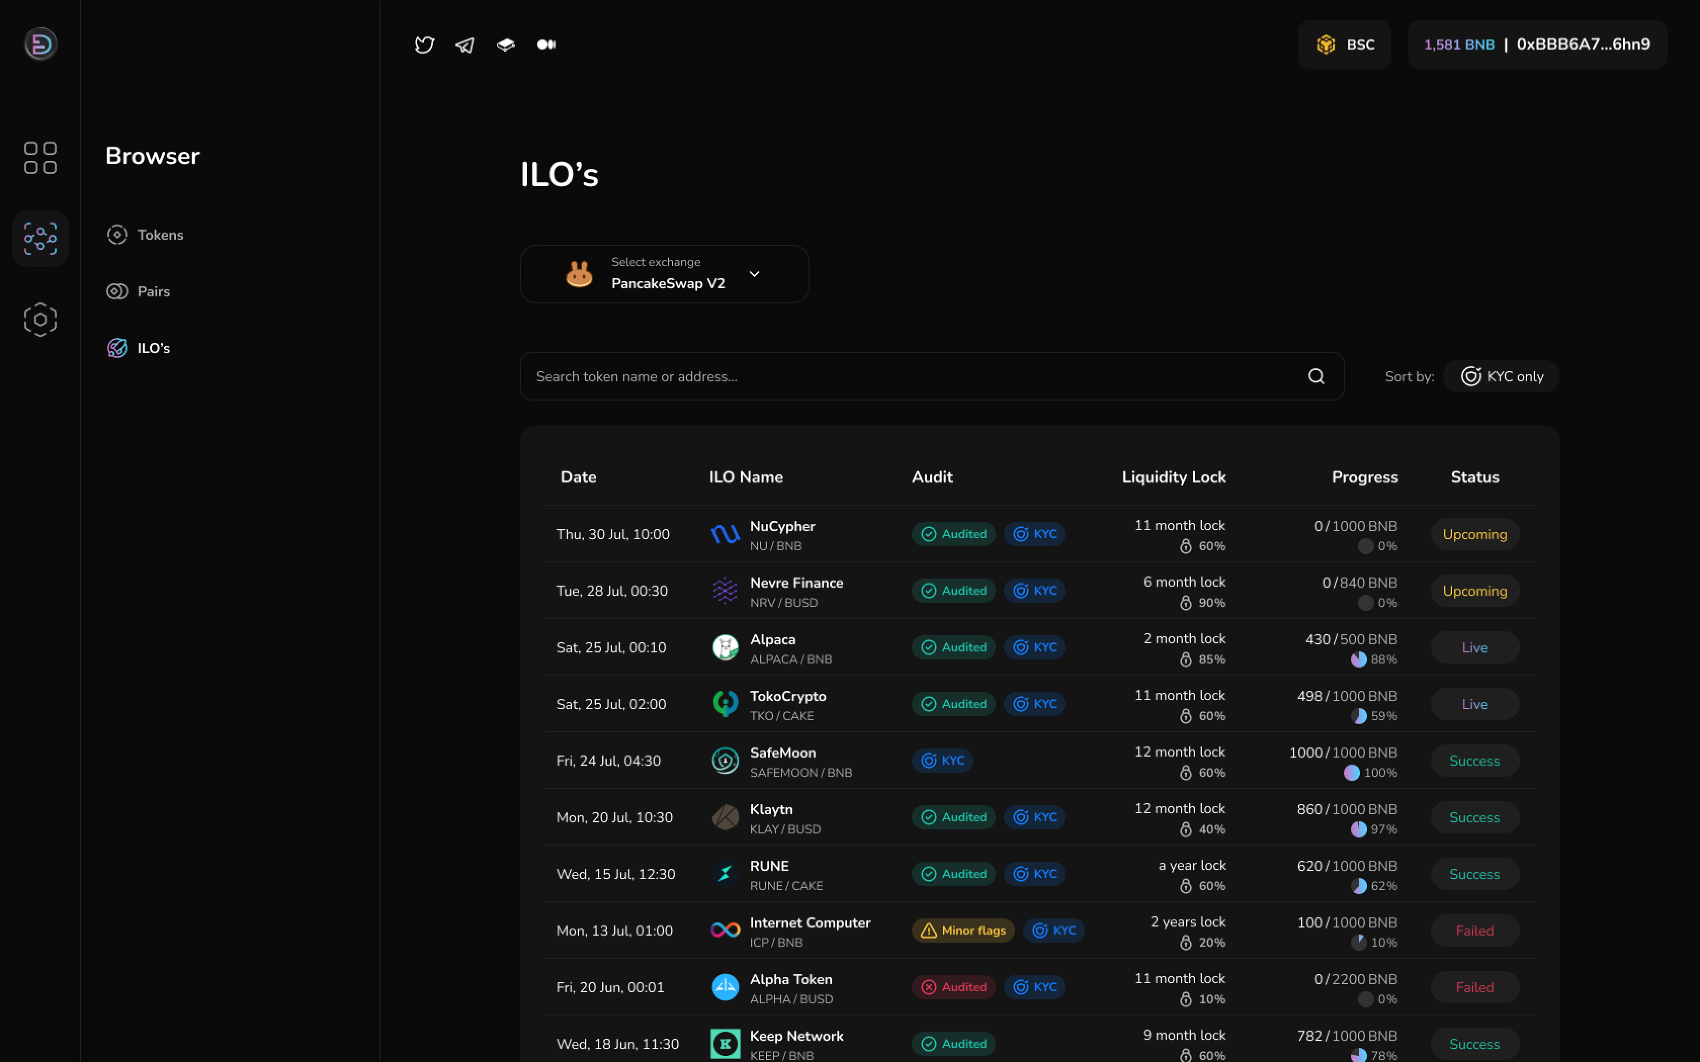1700x1062 pixels.
Task: Click the KYC badge on Klaytn row
Action: [x=1034, y=818]
